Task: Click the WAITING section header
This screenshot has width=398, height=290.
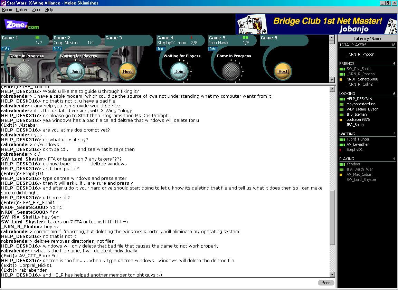Action: coord(367,134)
